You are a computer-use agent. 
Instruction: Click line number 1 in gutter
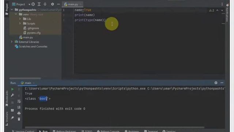(64, 10)
